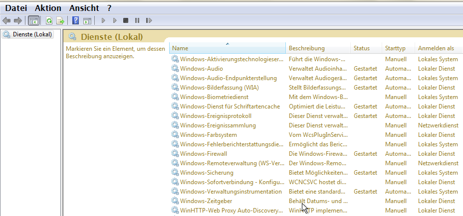Sort by the Status column header
Image resolution: width=463 pixels, height=216 pixels.
366,48
